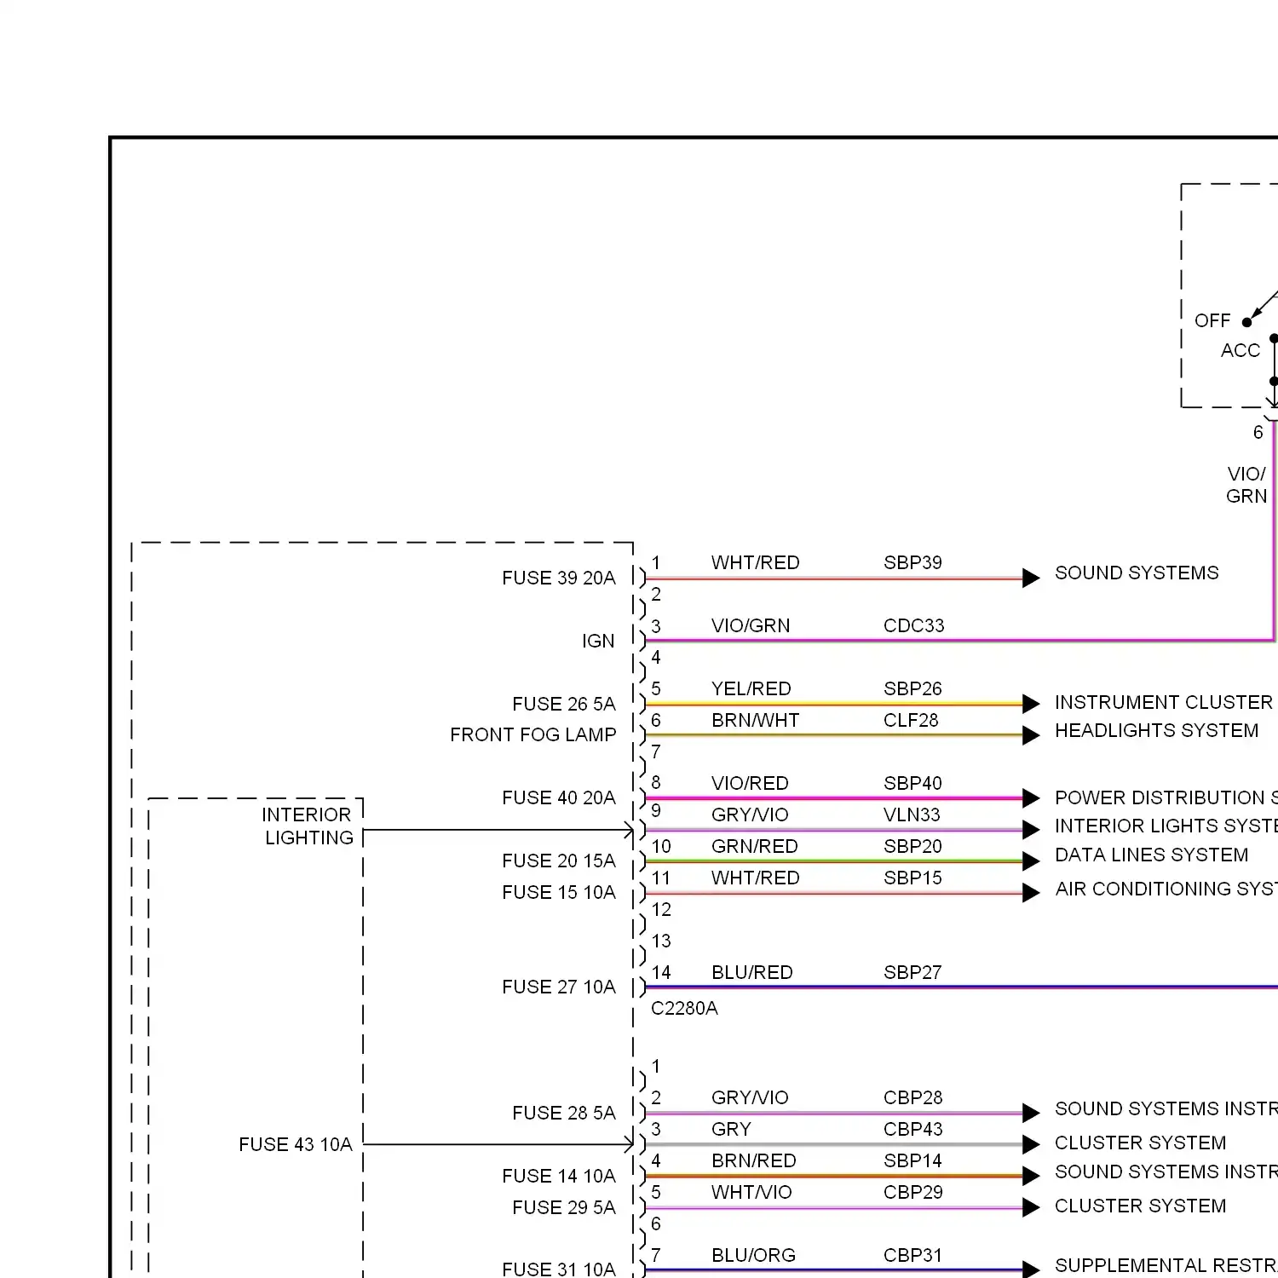This screenshot has height=1278, width=1278.
Task: Click the arrowhead at SBP20 wire end
Action: 1031,861
